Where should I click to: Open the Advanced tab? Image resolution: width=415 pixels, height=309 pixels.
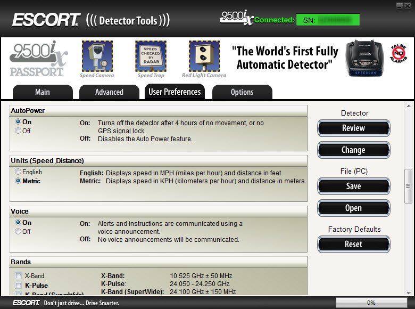pyautogui.click(x=109, y=92)
